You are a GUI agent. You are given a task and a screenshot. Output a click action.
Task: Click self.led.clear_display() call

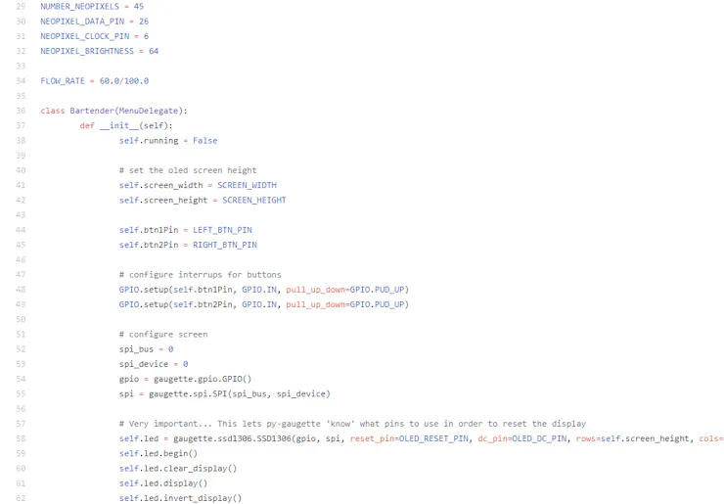tap(178, 469)
